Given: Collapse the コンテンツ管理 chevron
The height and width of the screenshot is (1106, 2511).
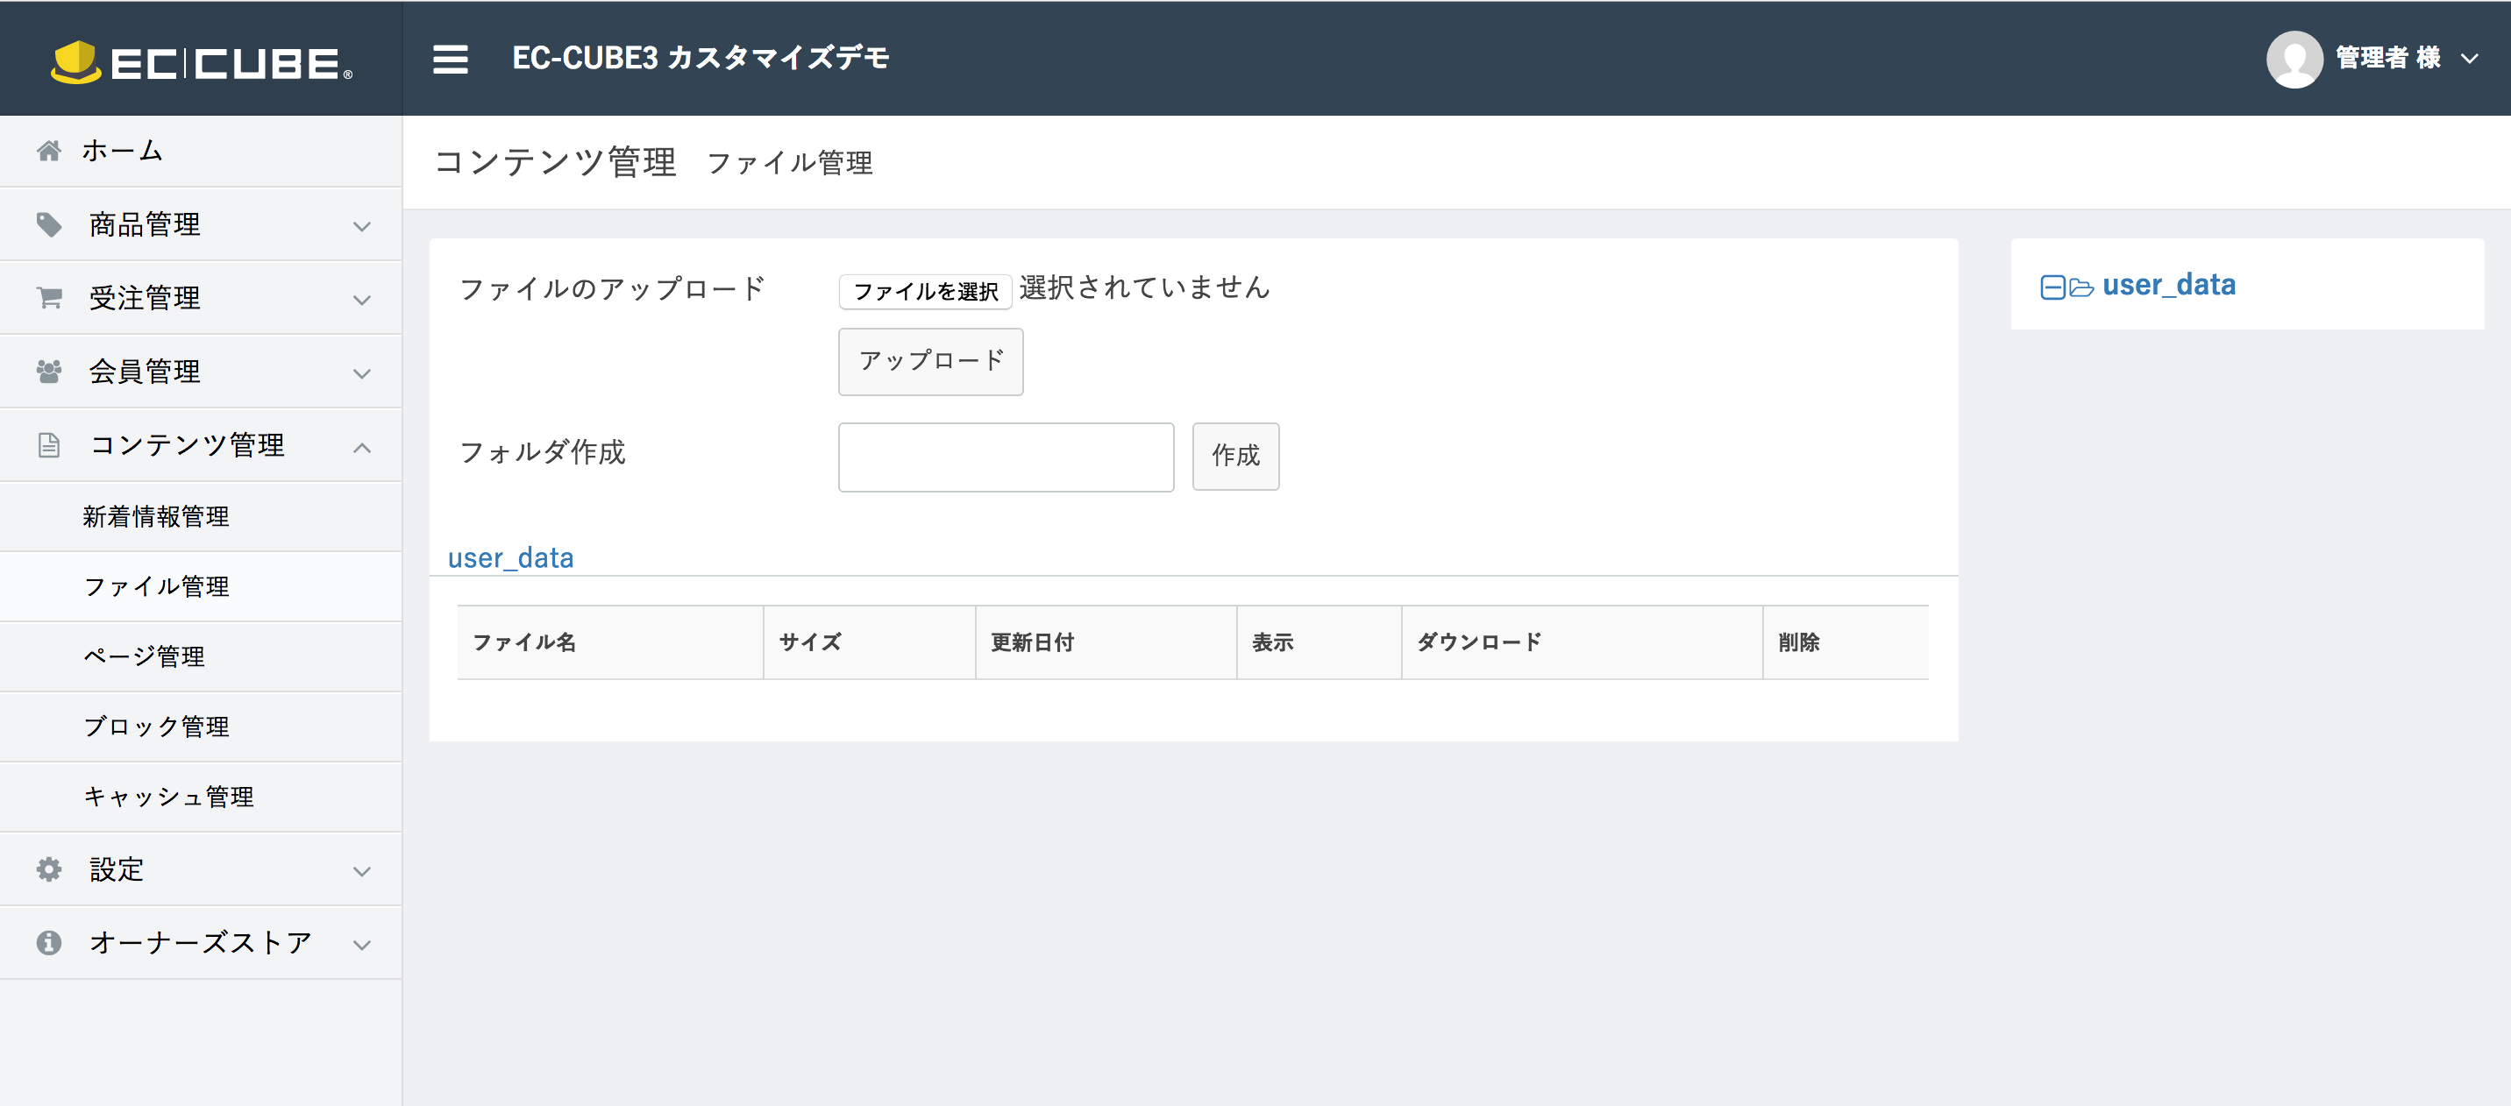Looking at the screenshot, I should click(361, 447).
